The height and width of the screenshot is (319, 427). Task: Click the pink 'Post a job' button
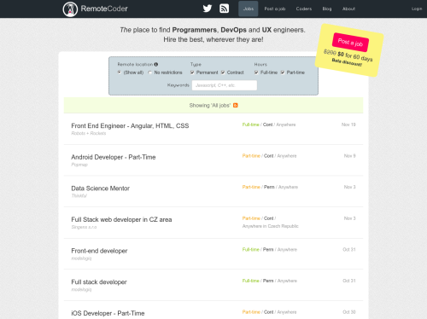(x=350, y=43)
